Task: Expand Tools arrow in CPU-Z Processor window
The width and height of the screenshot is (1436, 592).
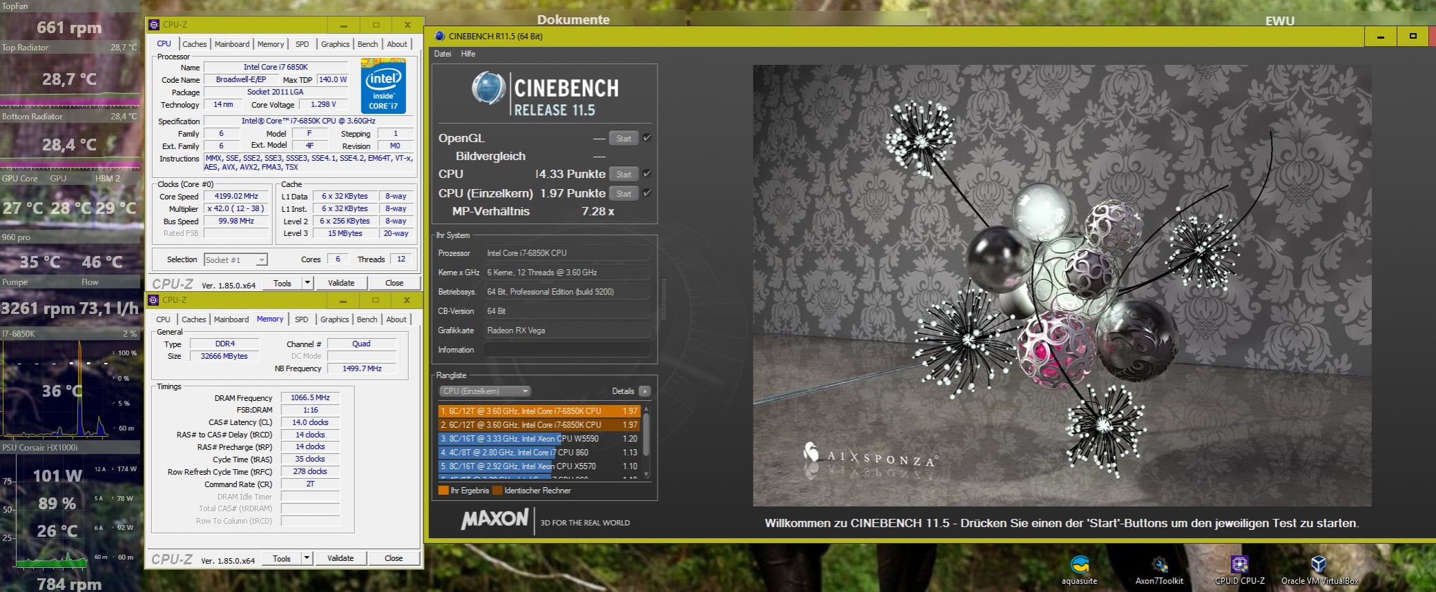Action: 307,283
